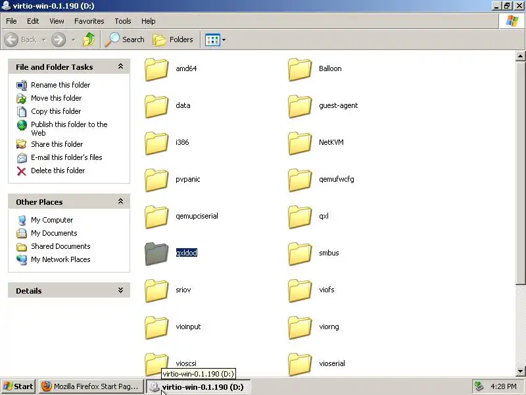Open the Views dropdown arrow
Image resolution: width=526 pixels, height=395 pixels.
[224, 40]
